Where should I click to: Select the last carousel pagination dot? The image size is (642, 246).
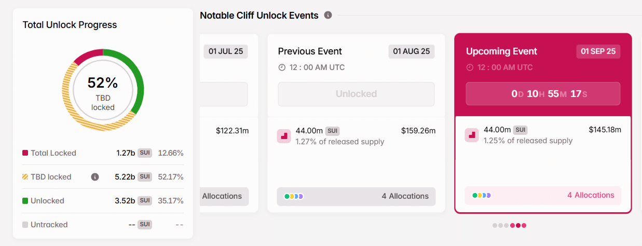point(524,225)
